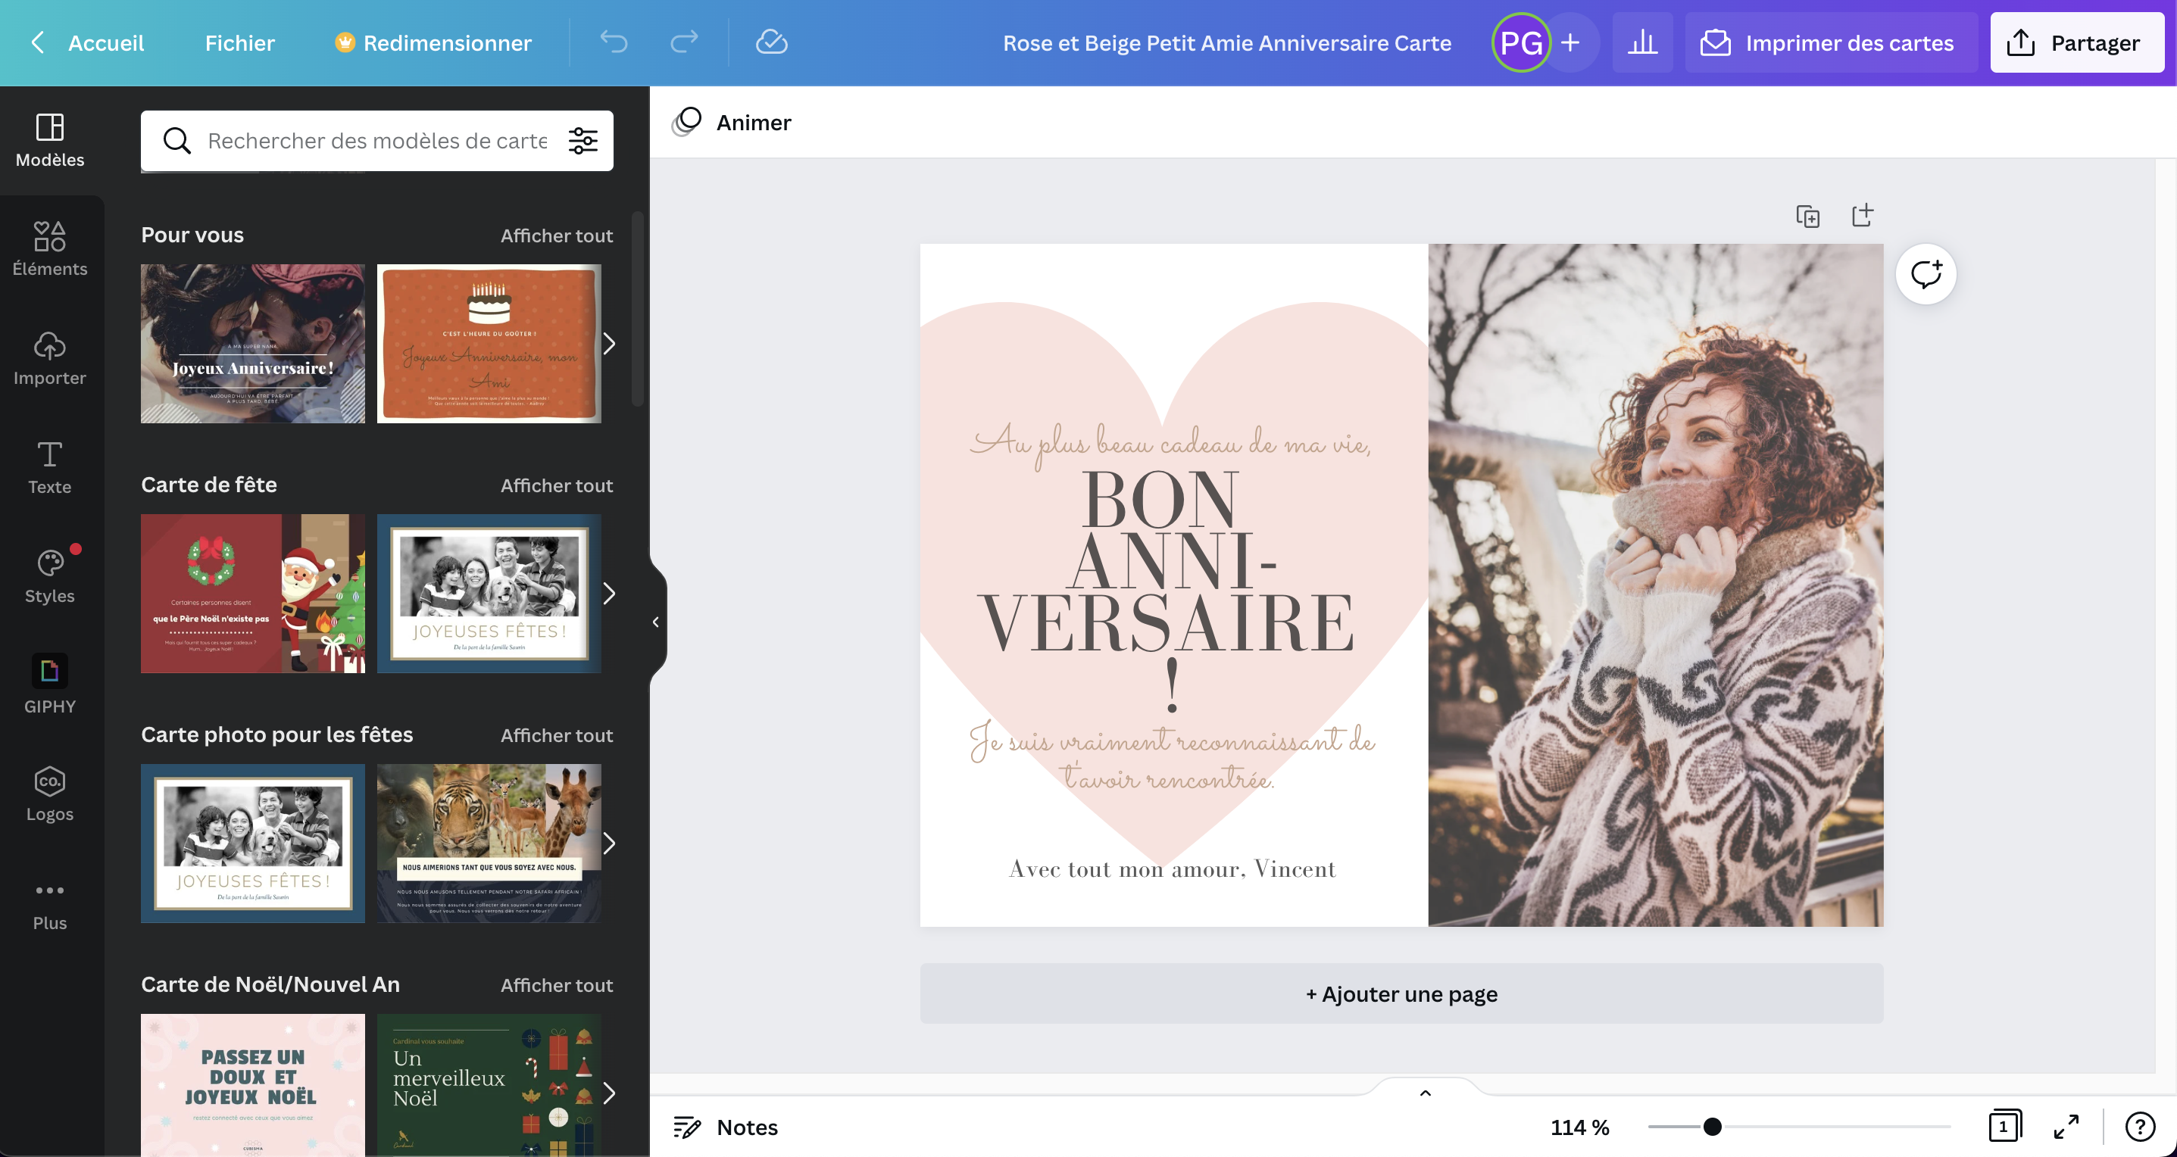Select the BON ANNI-VERSAIRE heading text
The image size is (2177, 1157).
(x=1167, y=591)
